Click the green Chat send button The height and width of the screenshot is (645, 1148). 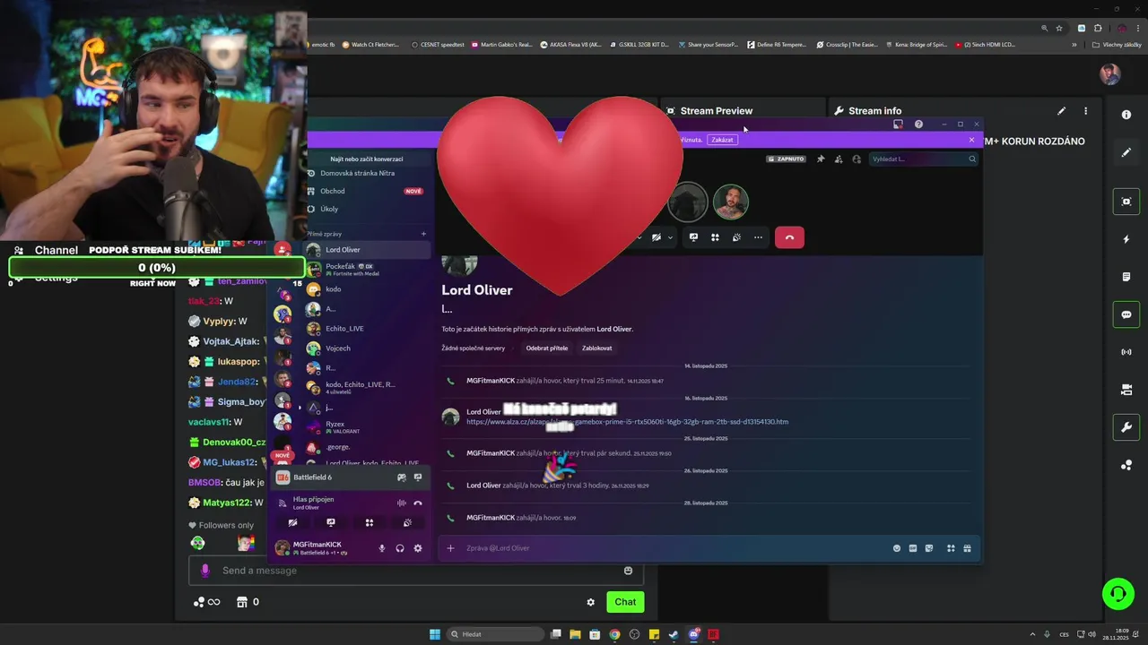[625, 602]
